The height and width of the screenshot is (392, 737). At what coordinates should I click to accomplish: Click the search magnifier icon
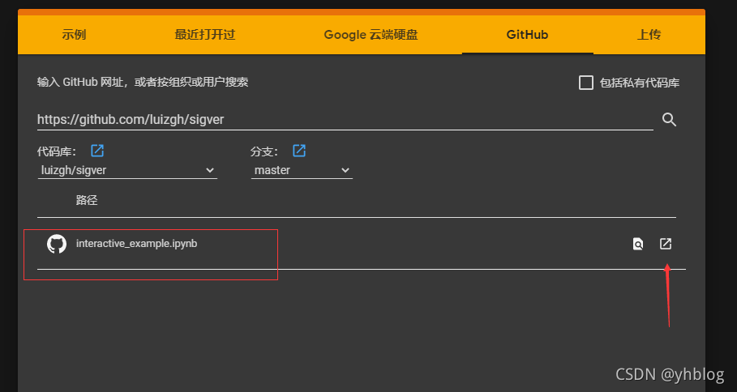670,120
